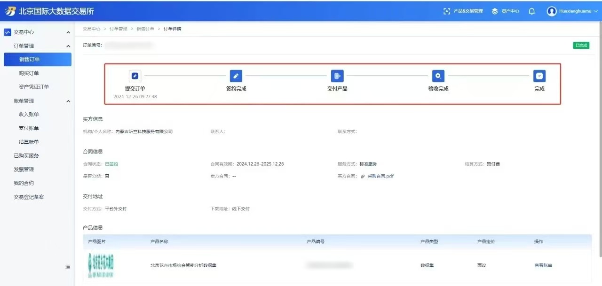Go to 发票管理 in the sidebar
This screenshot has height=286, width=602.
pos(24,170)
